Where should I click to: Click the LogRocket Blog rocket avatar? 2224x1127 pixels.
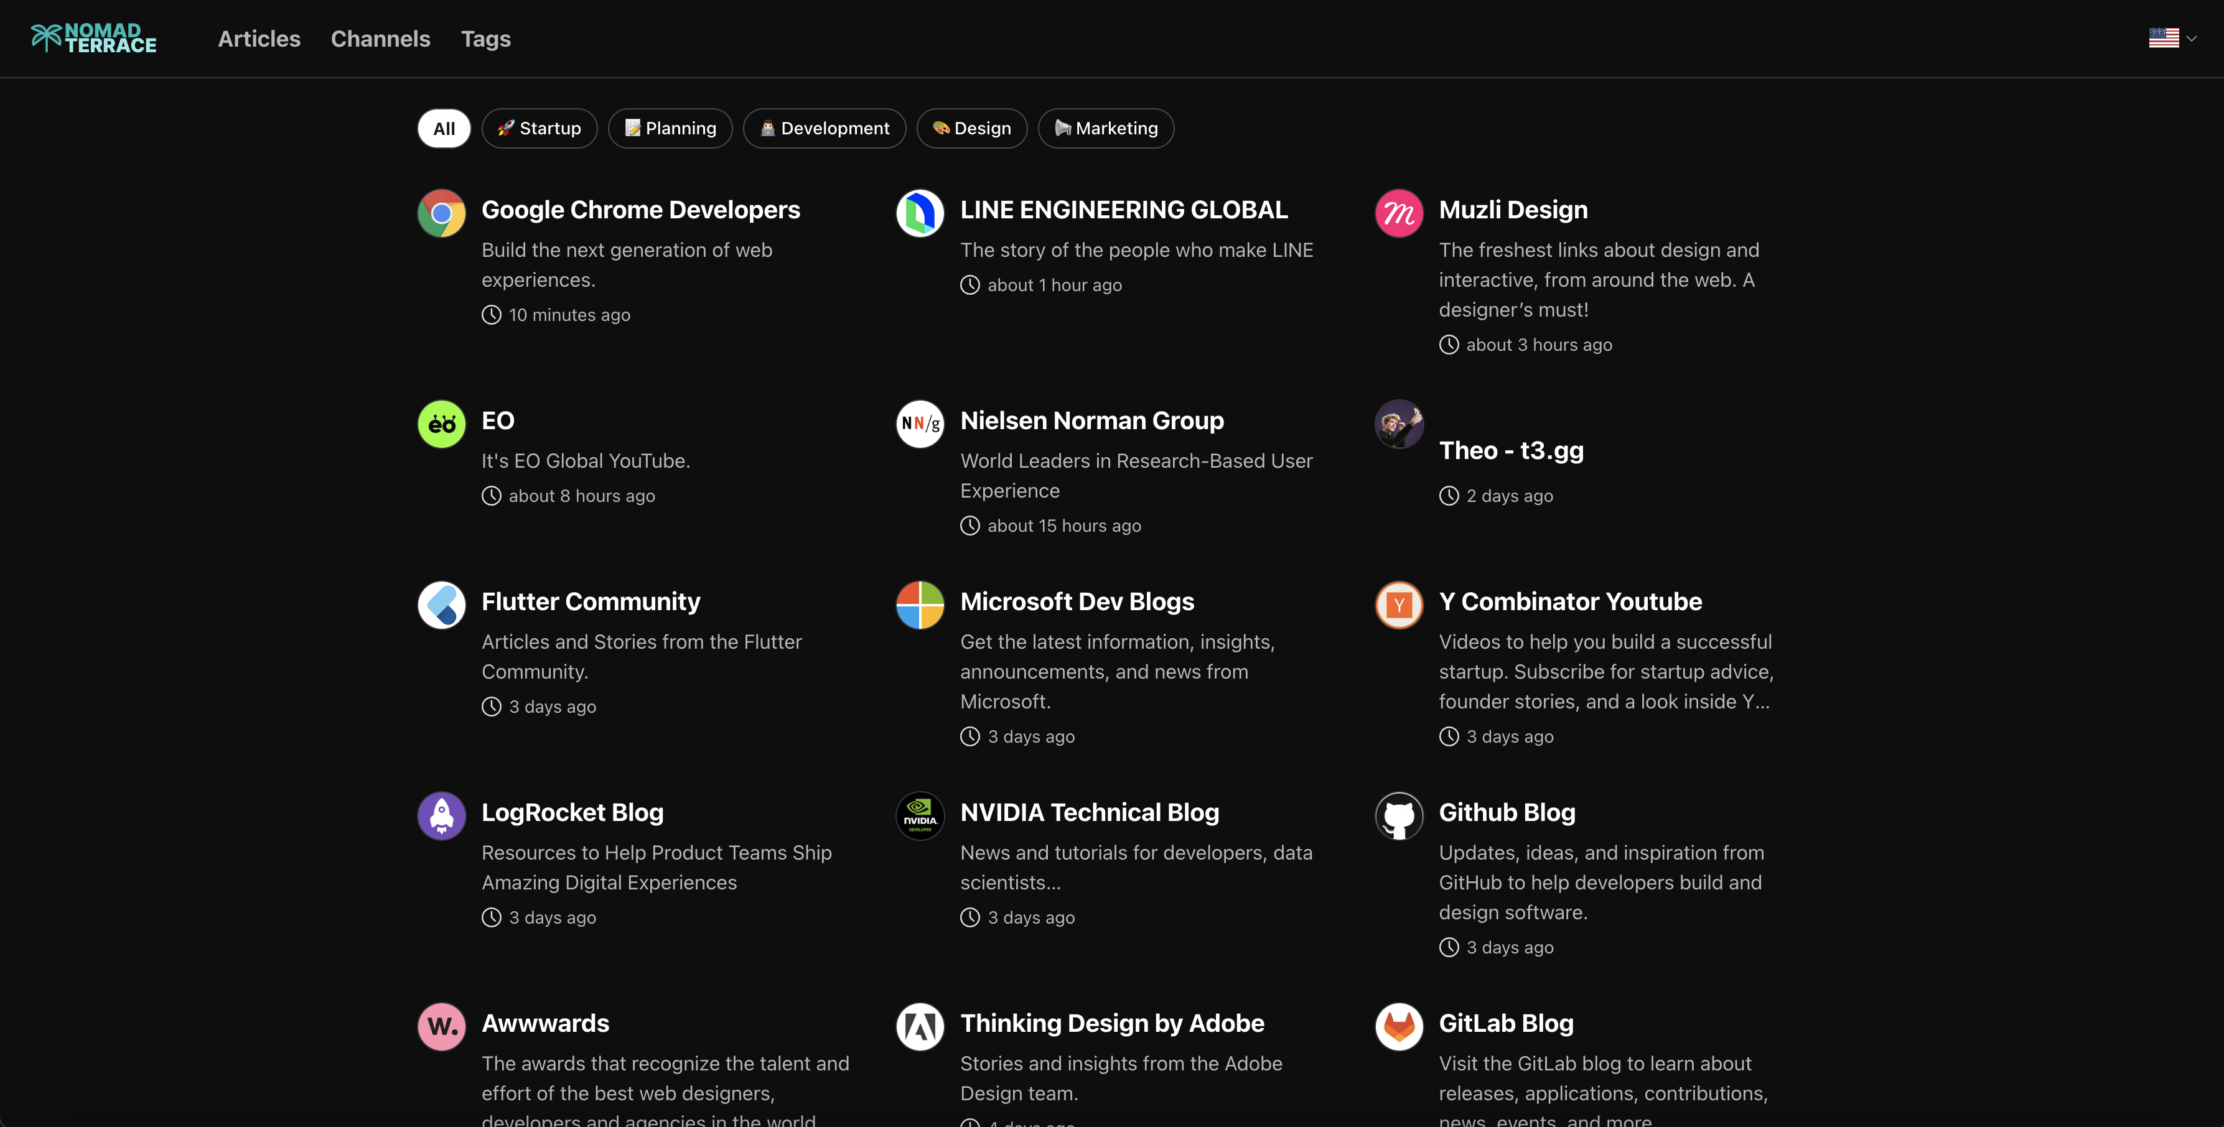click(x=442, y=815)
